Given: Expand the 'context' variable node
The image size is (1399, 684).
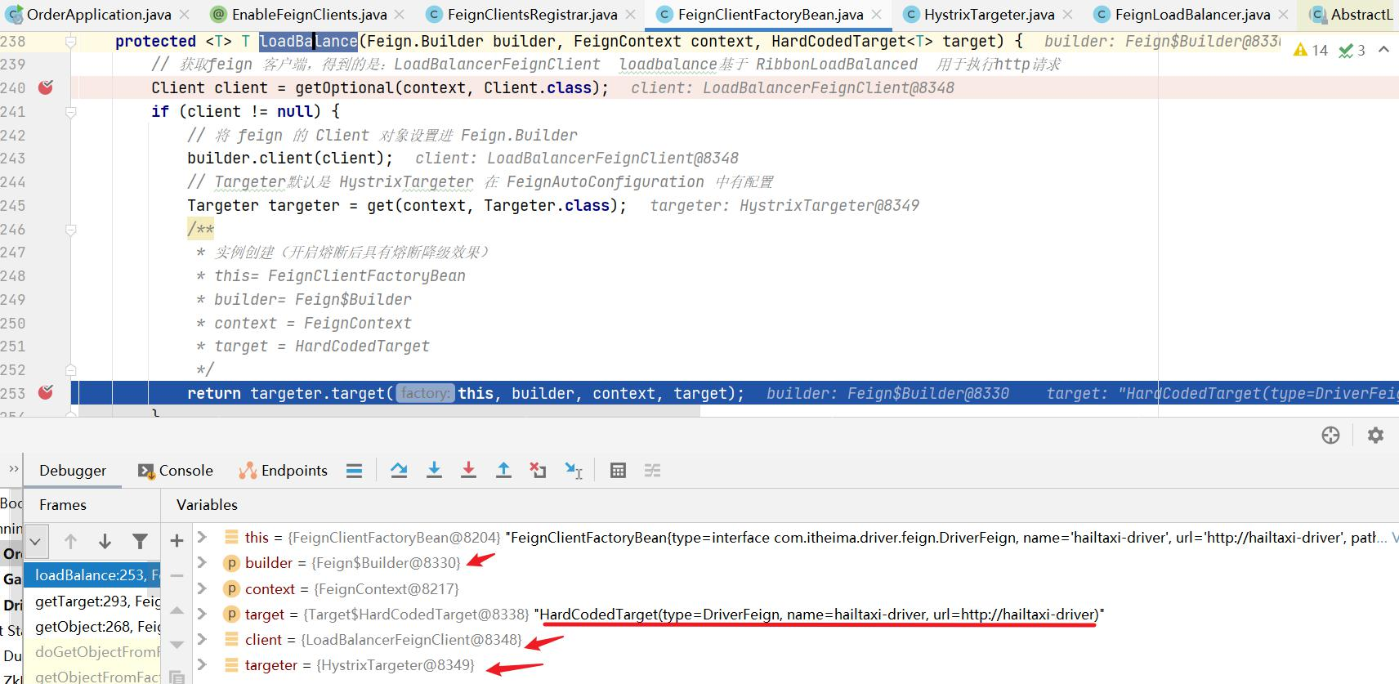Looking at the screenshot, I should 202,588.
